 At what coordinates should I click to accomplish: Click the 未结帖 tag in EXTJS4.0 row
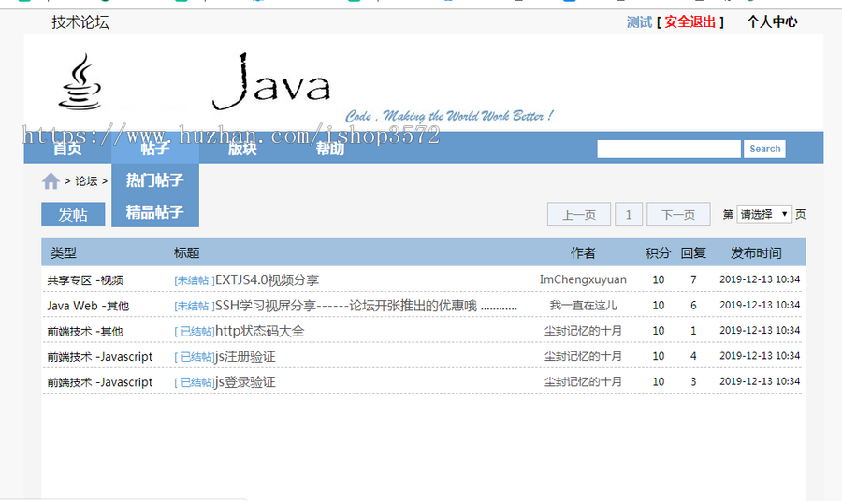(x=195, y=280)
